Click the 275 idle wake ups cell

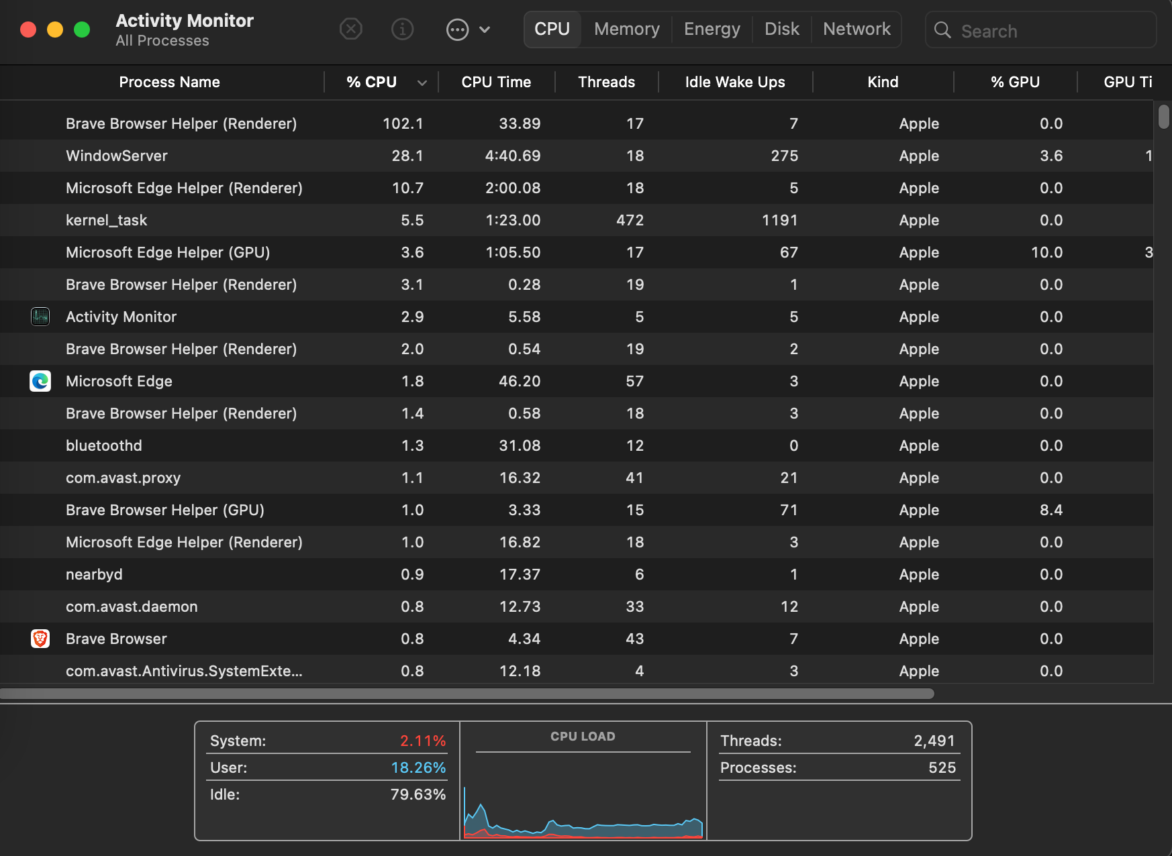pos(784,156)
